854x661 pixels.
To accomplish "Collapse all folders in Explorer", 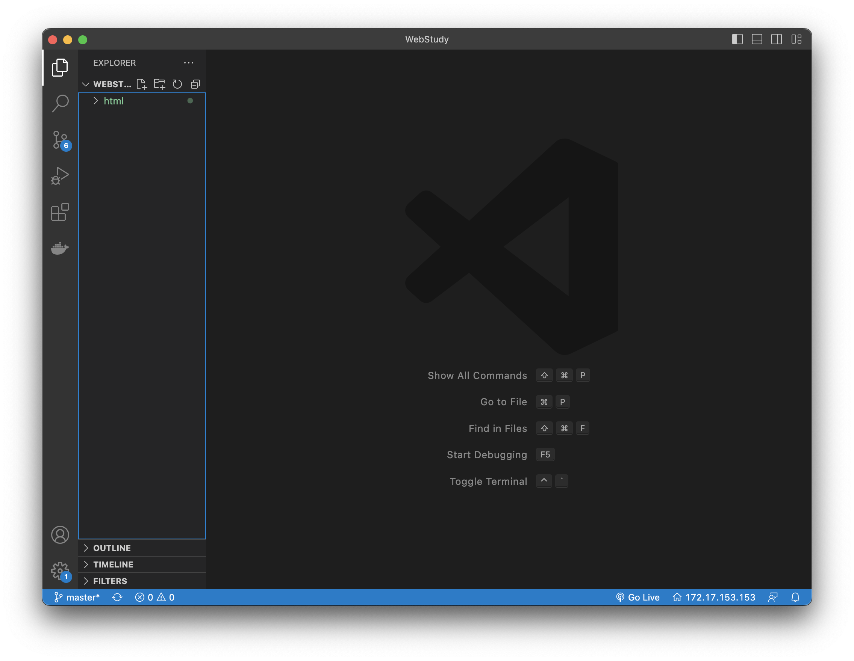I will click(195, 84).
